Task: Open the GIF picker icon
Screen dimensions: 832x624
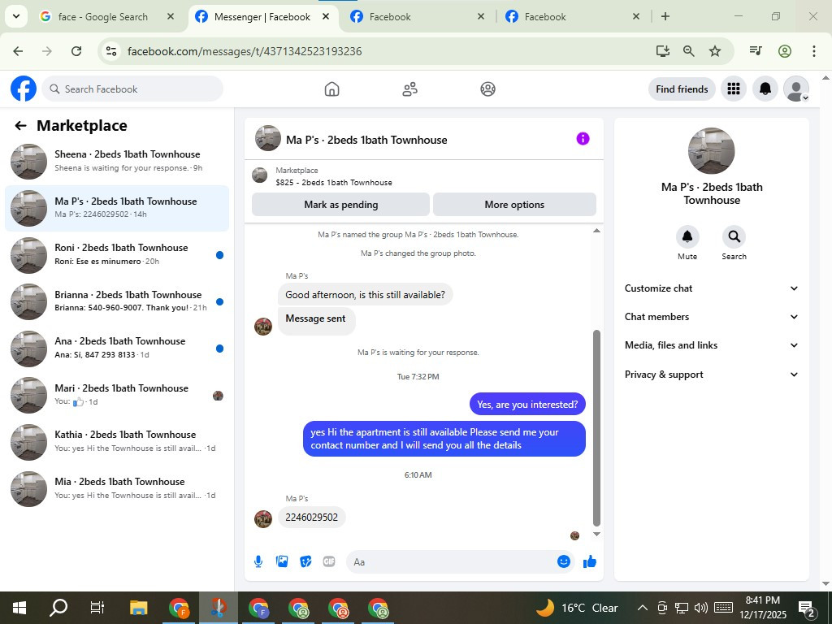Action: 329,561
